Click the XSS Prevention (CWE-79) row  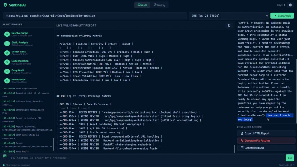click(x=99, y=72)
